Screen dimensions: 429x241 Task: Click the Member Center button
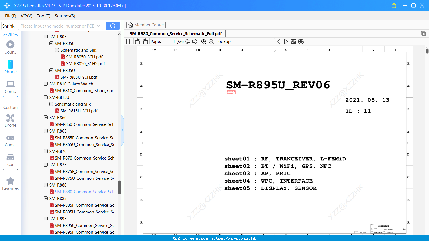pos(146,25)
